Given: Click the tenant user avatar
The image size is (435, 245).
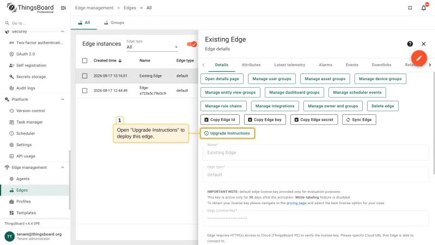Looking at the screenshot, I should pyautogui.click(x=9, y=236).
